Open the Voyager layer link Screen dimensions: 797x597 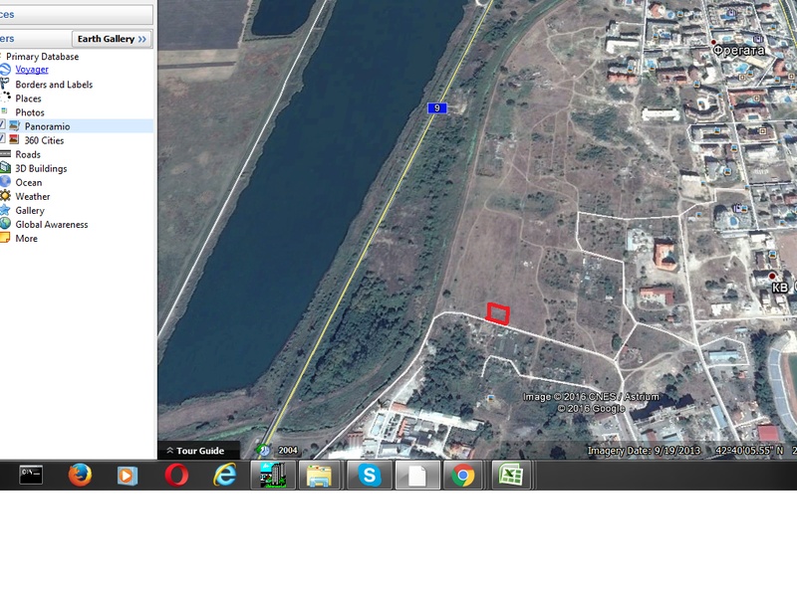click(32, 70)
